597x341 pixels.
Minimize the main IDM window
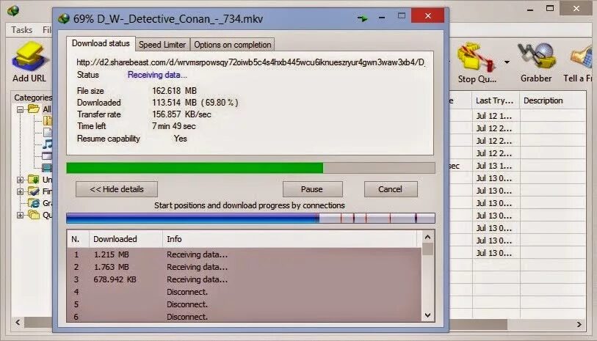point(530,10)
